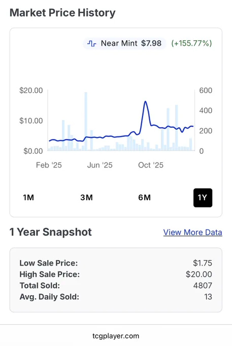Click the Avg. Daily Sold row
The width and height of the screenshot is (232, 346).
(116, 297)
